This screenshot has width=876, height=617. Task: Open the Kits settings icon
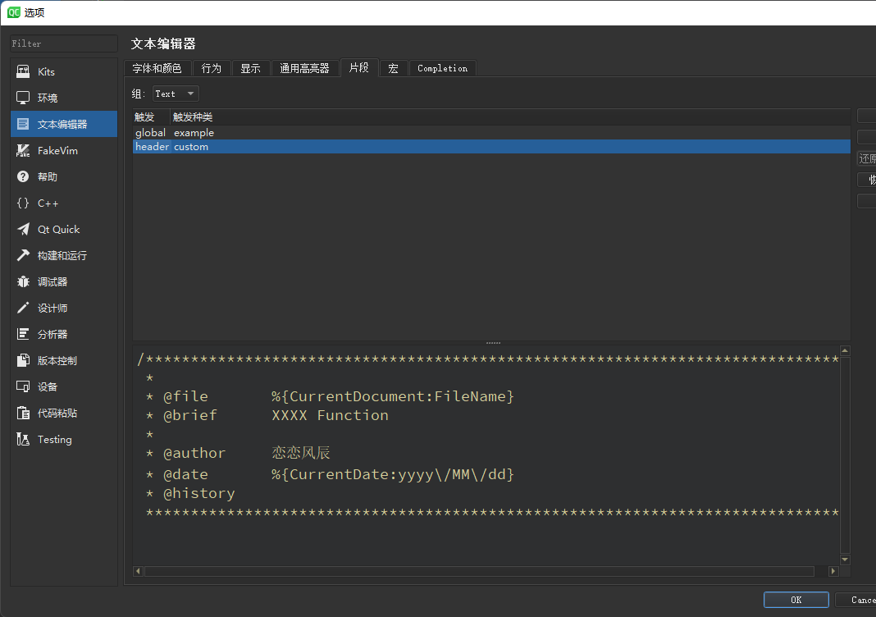coord(23,71)
